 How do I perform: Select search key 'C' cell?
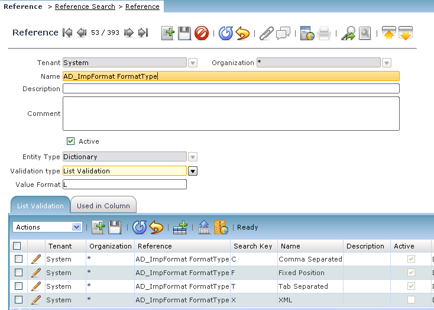click(x=254, y=259)
